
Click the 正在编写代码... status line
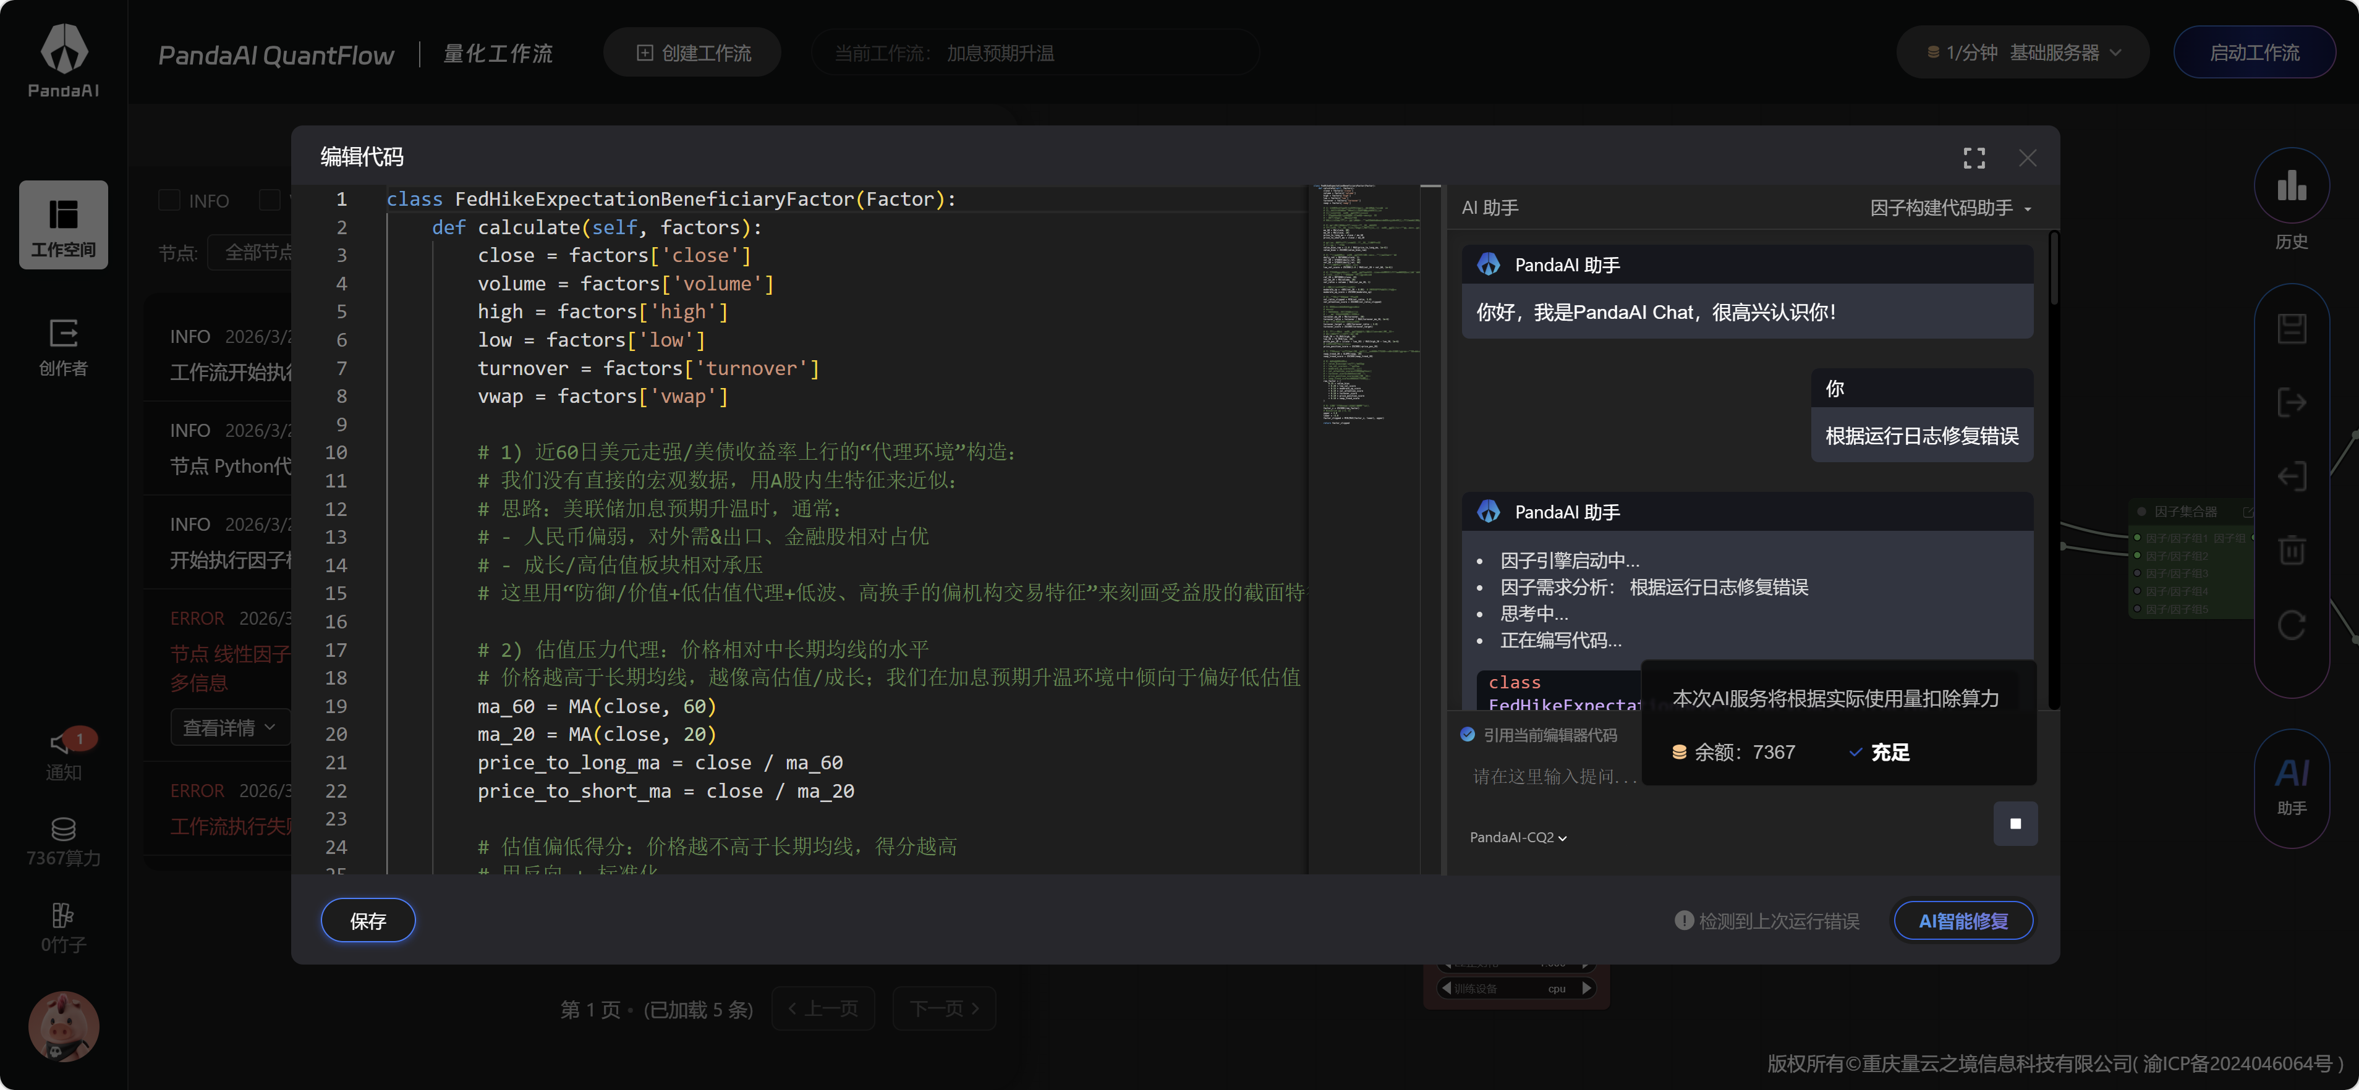click(x=1560, y=641)
